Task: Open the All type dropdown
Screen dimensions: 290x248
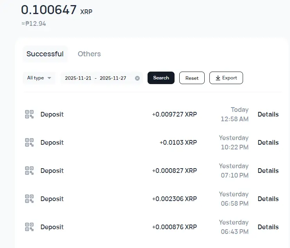Action: pyautogui.click(x=39, y=78)
